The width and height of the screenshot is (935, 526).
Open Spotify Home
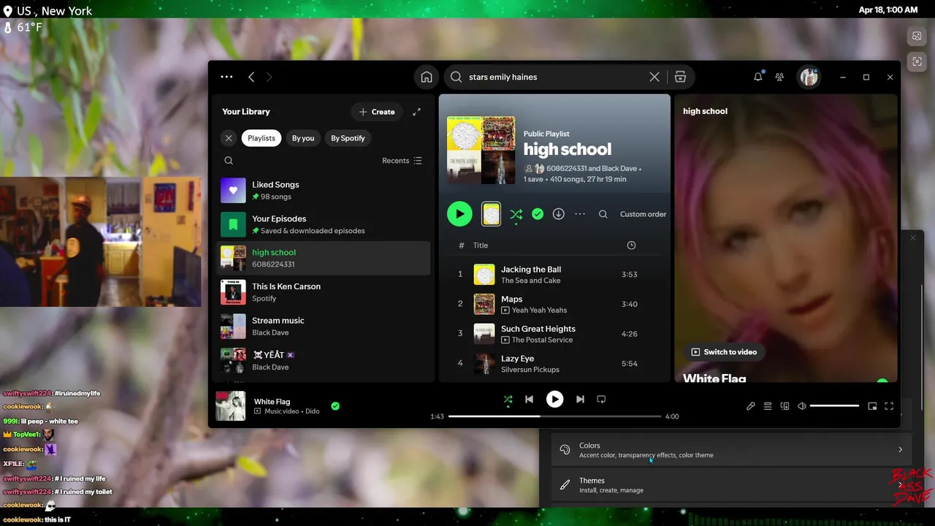427,77
